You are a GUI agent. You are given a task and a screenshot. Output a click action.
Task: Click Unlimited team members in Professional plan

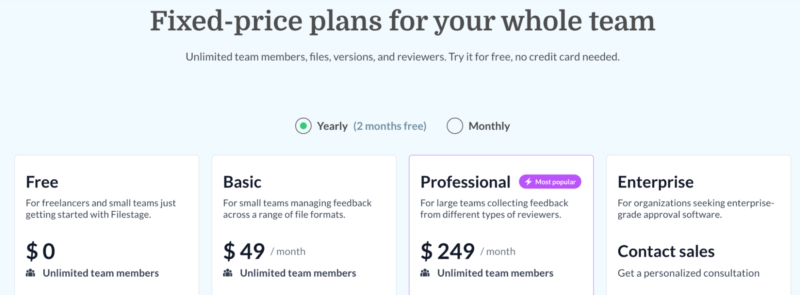[495, 273]
